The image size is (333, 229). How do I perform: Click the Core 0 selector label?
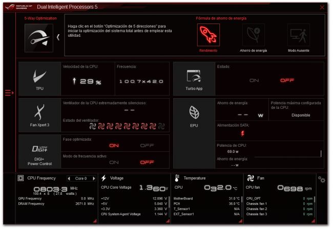click(x=81, y=178)
